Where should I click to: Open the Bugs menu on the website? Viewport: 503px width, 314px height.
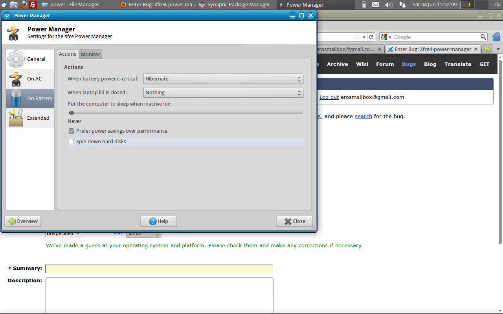(x=409, y=64)
